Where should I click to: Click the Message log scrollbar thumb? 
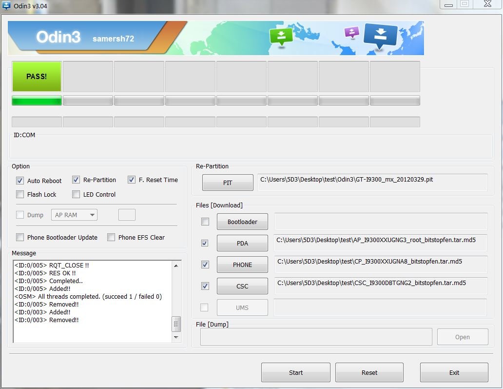[176, 324]
